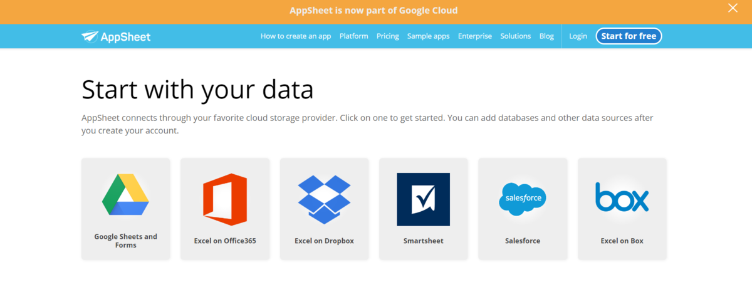The width and height of the screenshot is (752, 287).
Task: Go to Sample apps
Action: click(x=428, y=36)
